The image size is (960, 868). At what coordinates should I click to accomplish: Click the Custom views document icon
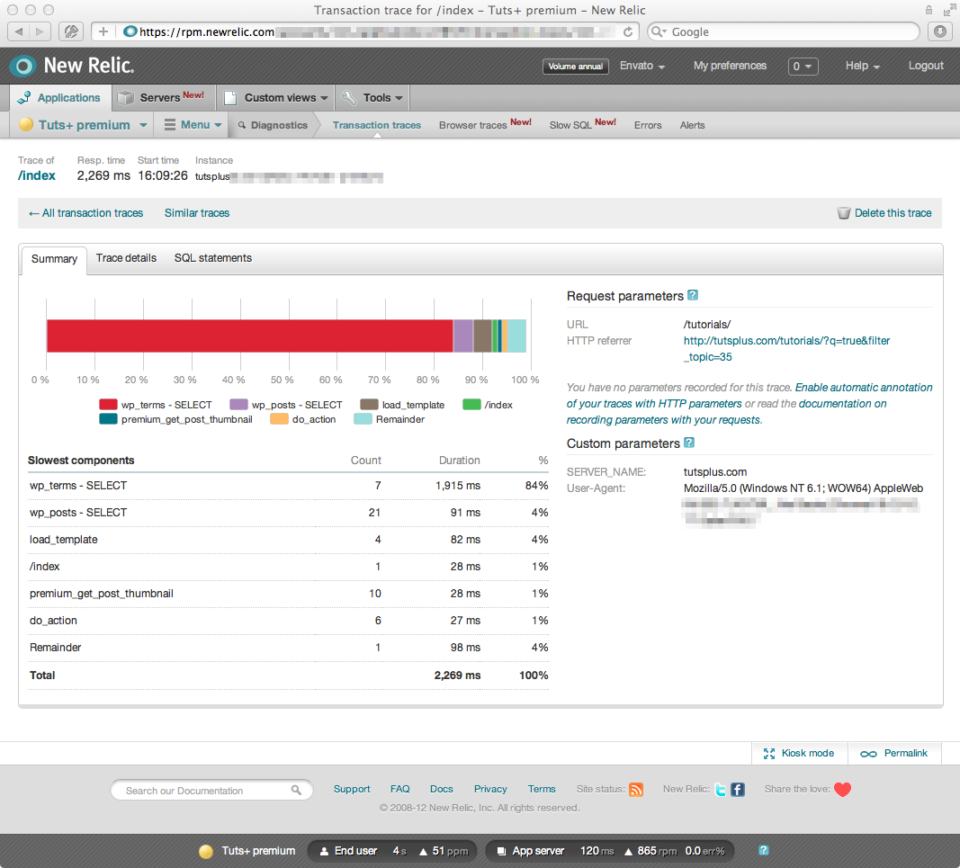pos(231,98)
